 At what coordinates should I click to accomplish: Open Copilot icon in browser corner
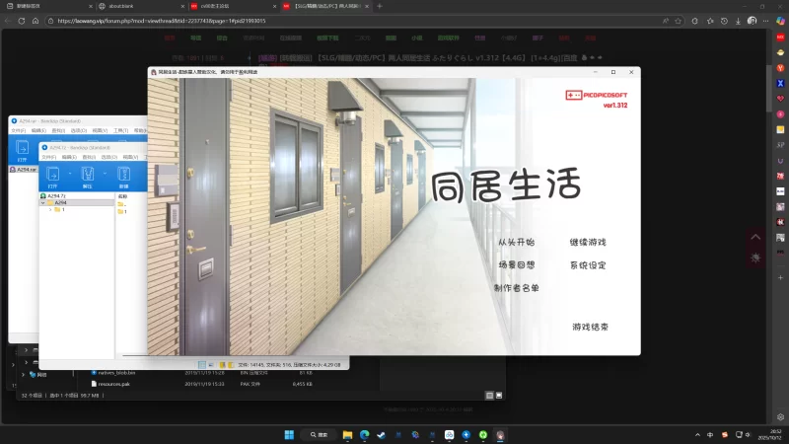780,21
